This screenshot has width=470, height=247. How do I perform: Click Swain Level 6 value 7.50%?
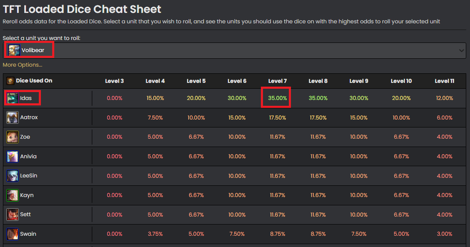coord(237,234)
